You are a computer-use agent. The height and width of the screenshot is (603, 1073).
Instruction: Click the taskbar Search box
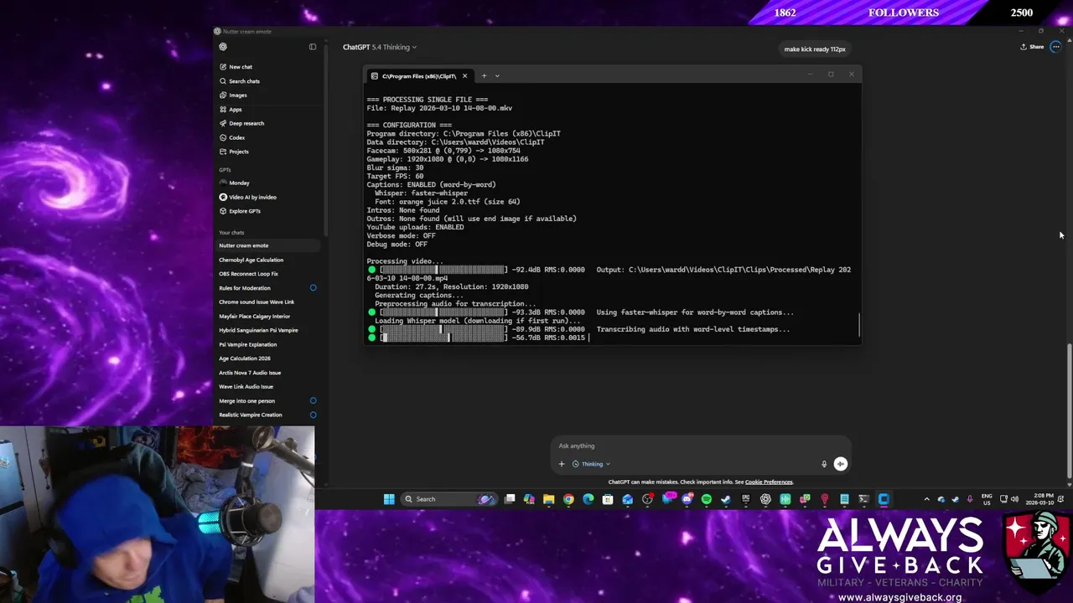click(449, 499)
